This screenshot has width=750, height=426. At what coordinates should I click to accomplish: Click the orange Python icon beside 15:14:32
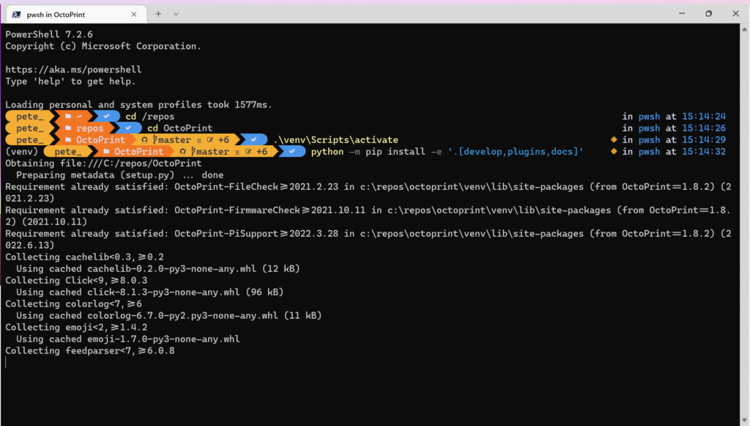614,151
